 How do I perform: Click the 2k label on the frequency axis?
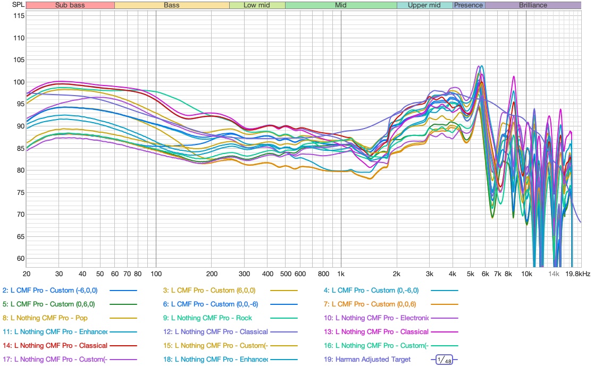click(x=397, y=274)
